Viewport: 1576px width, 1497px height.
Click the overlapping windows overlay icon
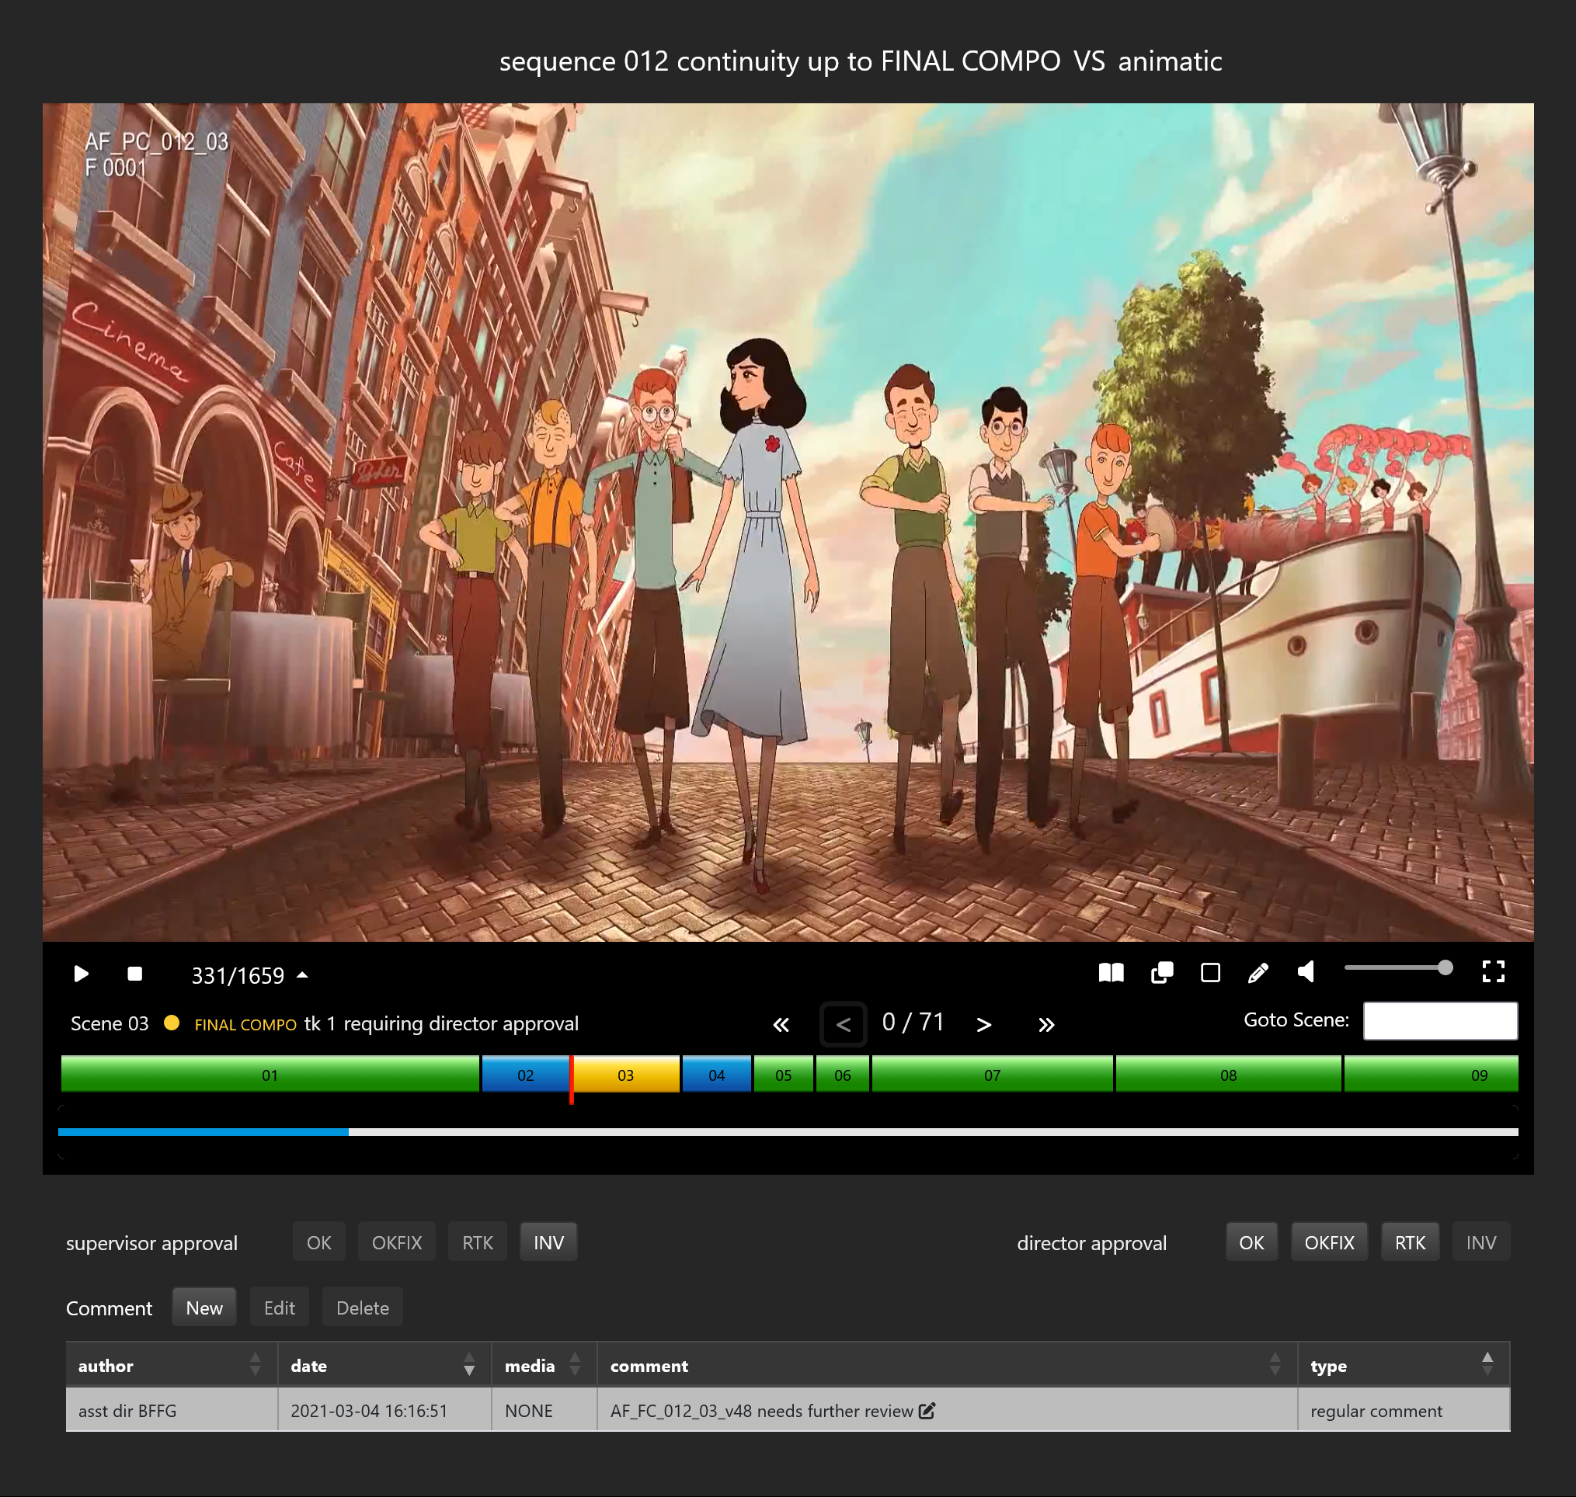pos(1162,972)
